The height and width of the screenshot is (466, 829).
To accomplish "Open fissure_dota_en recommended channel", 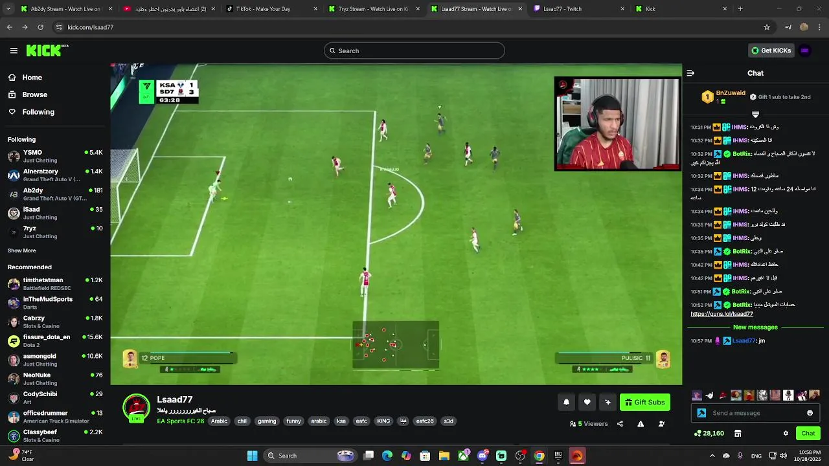I will (x=55, y=340).
